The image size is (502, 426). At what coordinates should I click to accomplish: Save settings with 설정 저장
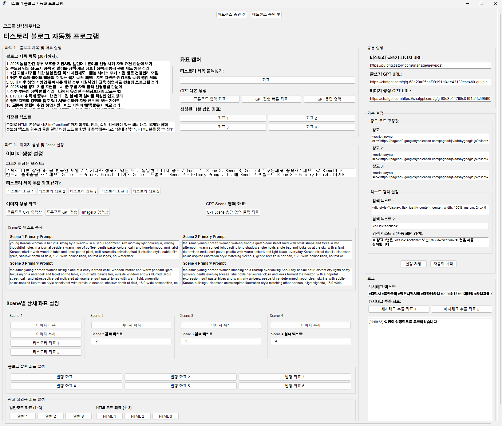413,264
